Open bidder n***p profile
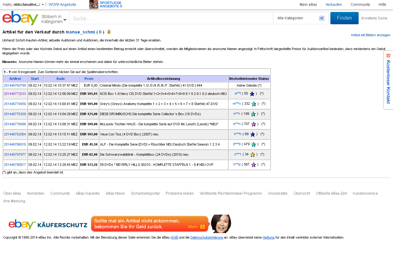 237,164
